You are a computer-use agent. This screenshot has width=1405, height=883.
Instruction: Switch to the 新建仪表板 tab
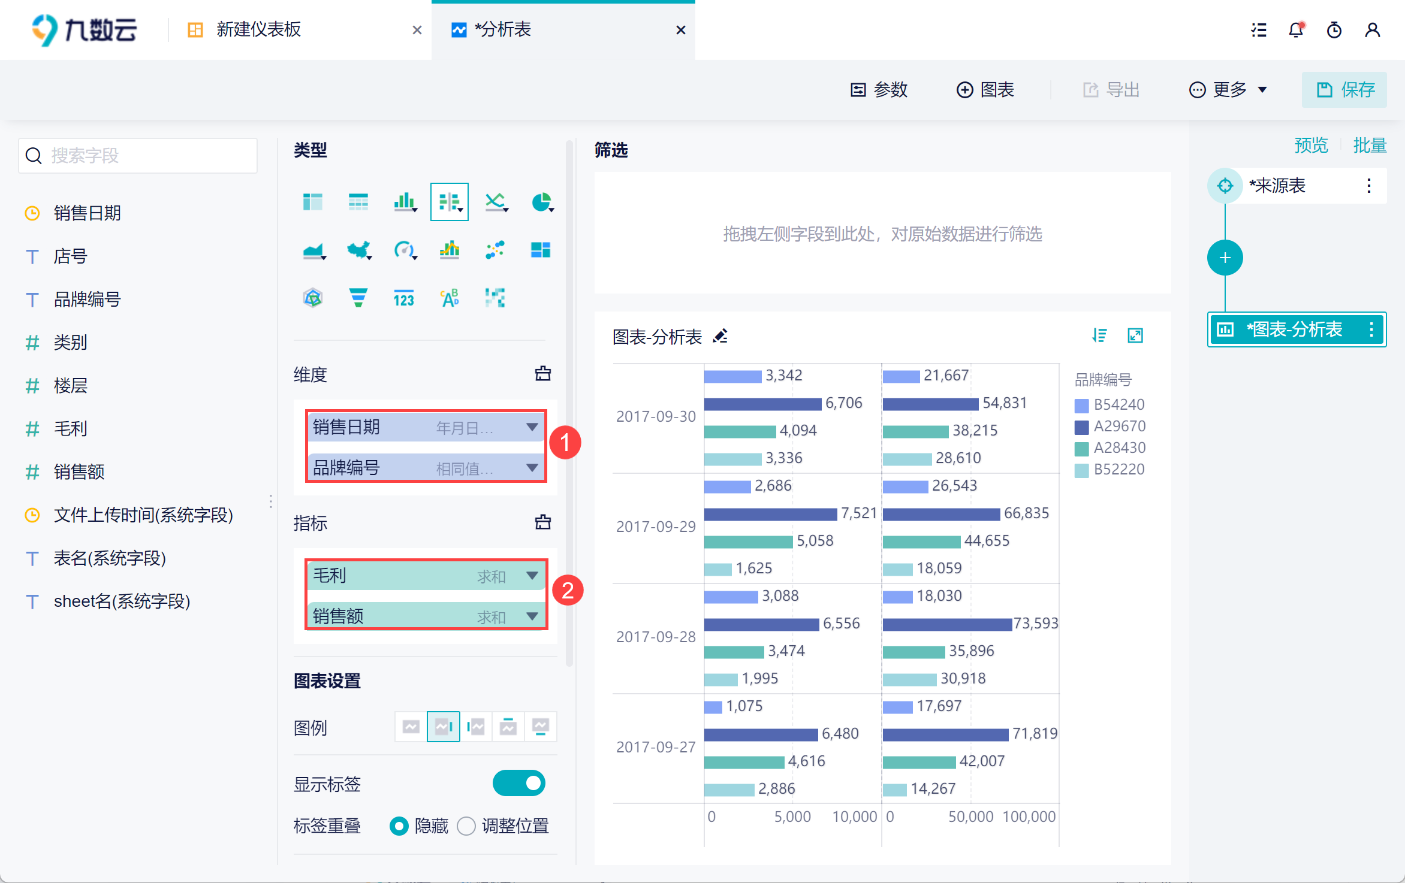[259, 30]
